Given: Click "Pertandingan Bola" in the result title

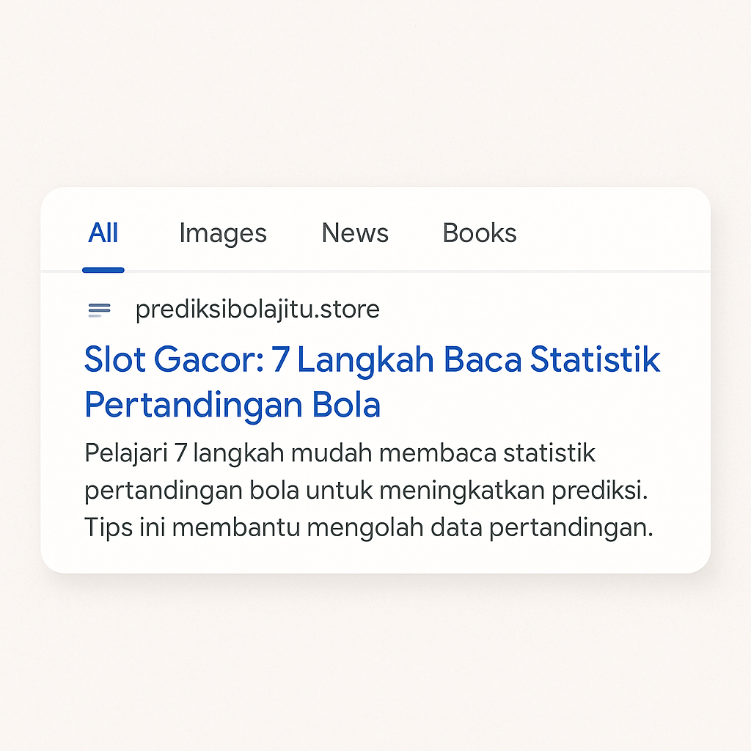Looking at the screenshot, I should [232, 406].
